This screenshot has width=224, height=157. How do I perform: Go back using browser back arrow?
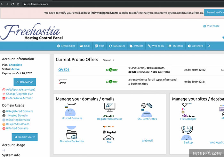[2, 4]
